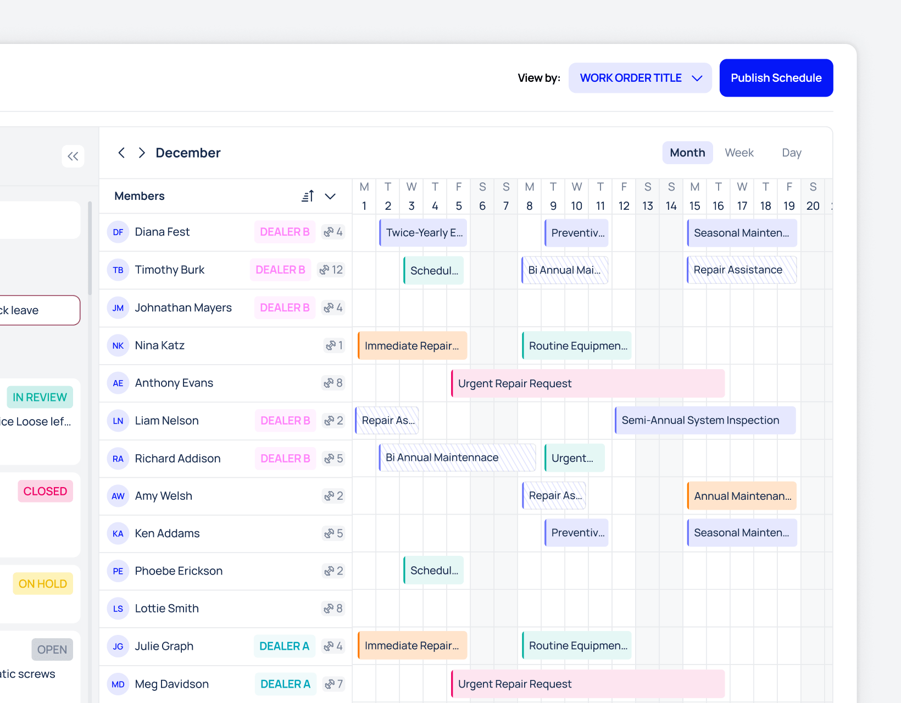Screen dimensions: 901x703
Task: Click the ON HOLD status badge
Action: [43, 584]
